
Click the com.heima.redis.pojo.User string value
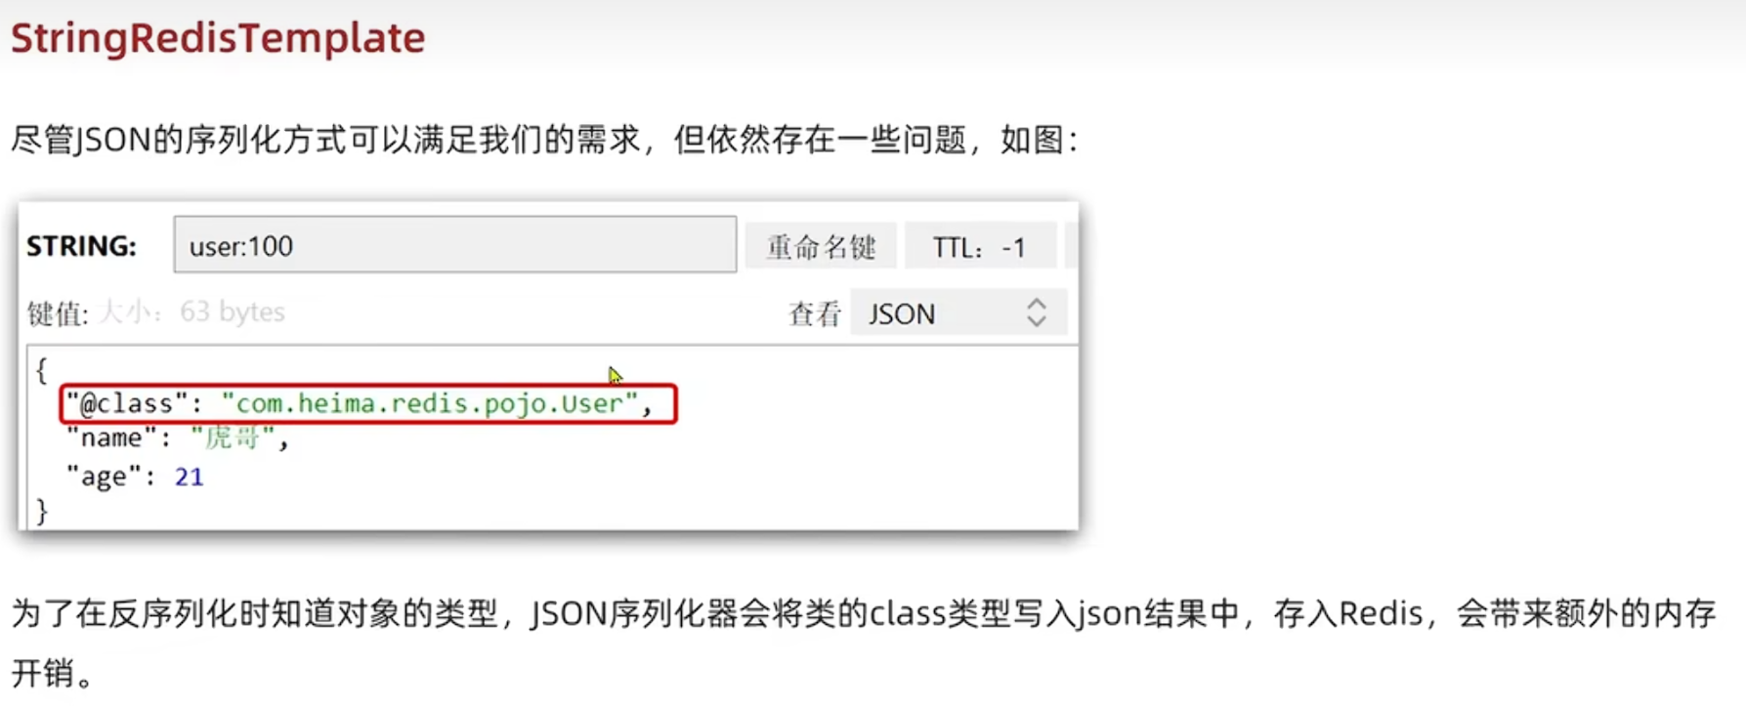(430, 403)
